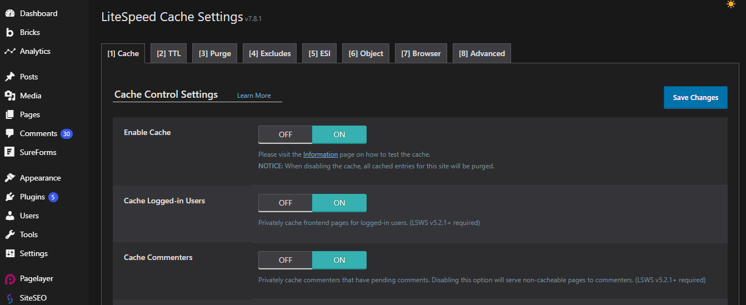Click the Cache Control Settings heading
Screen dimensions: 746x305
point(166,94)
